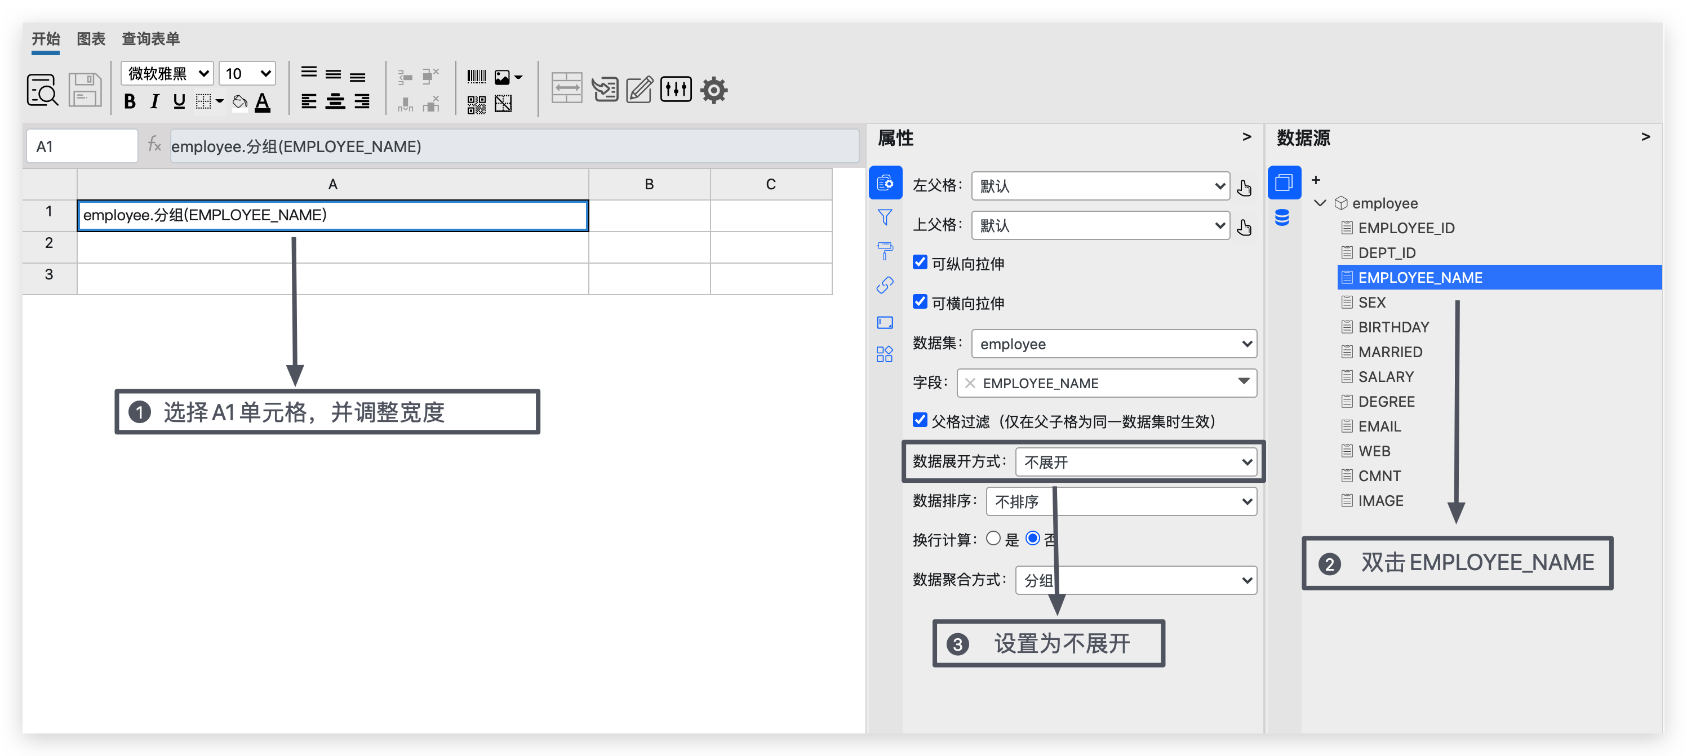Pick the top parent cell with hand icon
Viewport: 1687px width, 756px height.
tap(1244, 227)
